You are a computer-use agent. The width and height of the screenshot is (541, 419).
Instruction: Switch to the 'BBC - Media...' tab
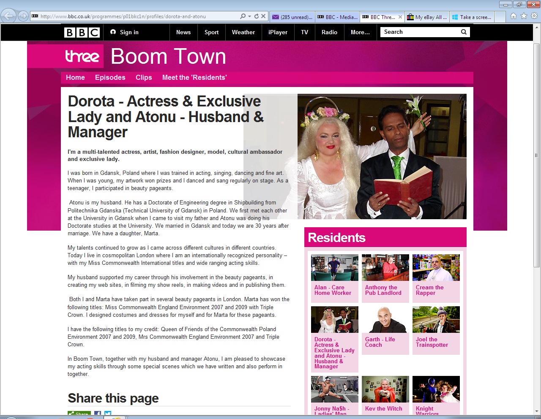coord(337,17)
